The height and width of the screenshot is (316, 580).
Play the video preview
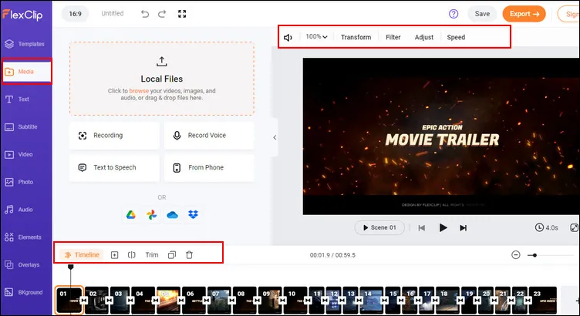[443, 227]
